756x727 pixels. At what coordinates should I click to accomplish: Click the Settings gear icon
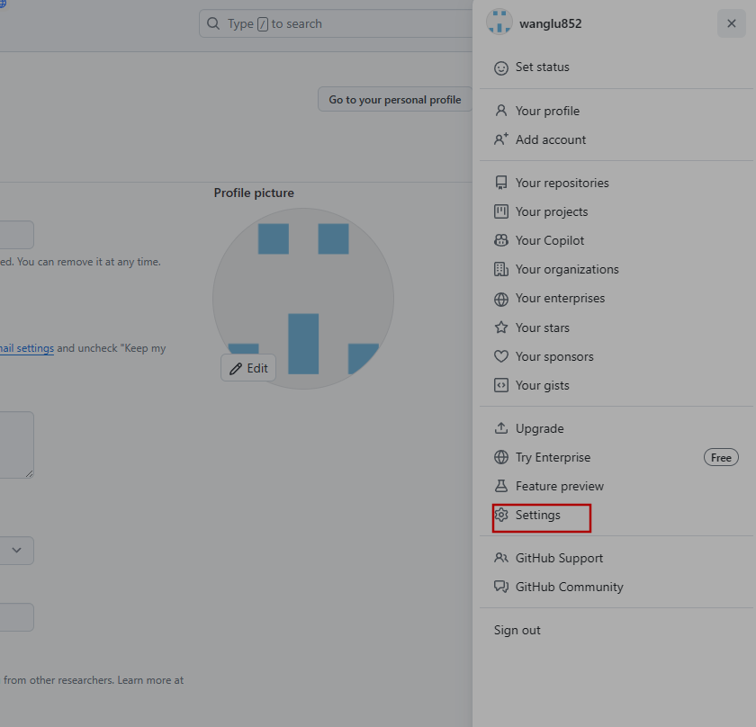(x=501, y=515)
